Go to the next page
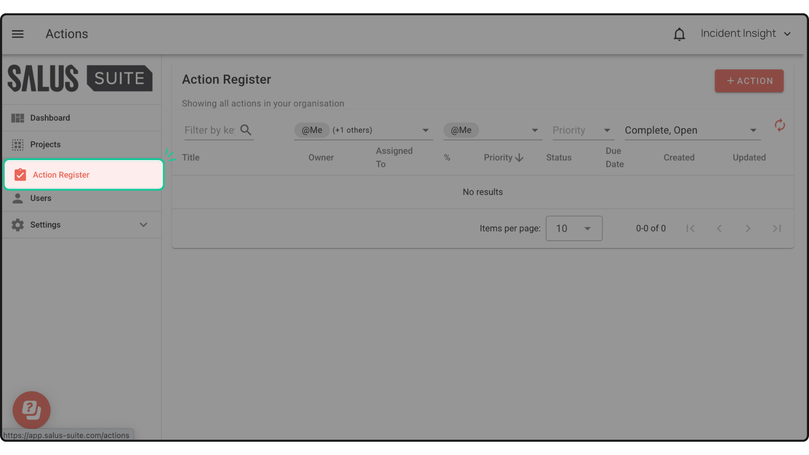 (748, 229)
